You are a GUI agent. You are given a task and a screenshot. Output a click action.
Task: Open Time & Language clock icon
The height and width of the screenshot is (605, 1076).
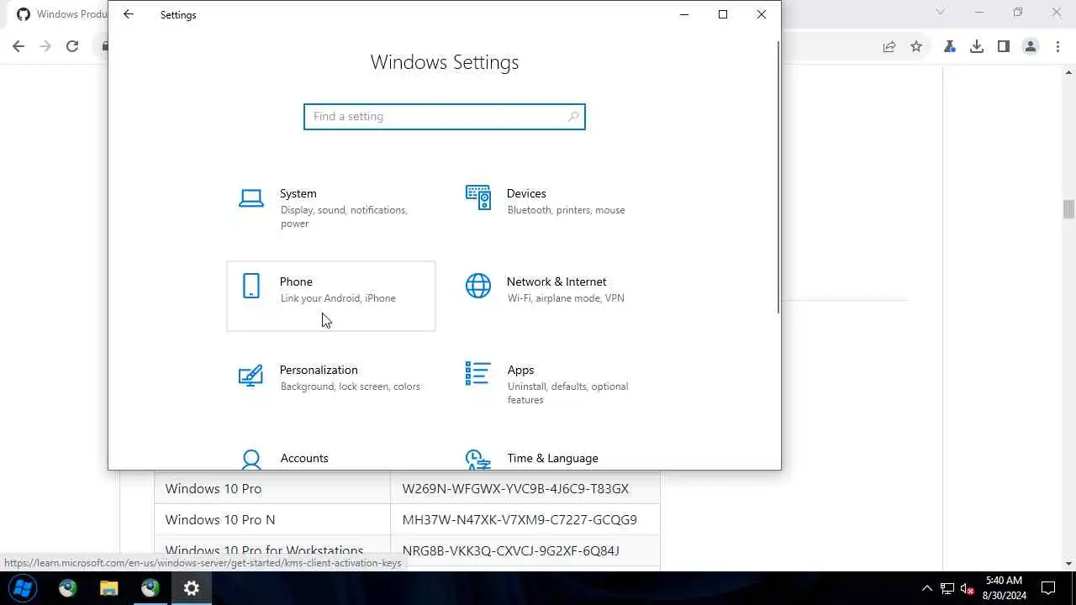pyautogui.click(x=477, y=460)
